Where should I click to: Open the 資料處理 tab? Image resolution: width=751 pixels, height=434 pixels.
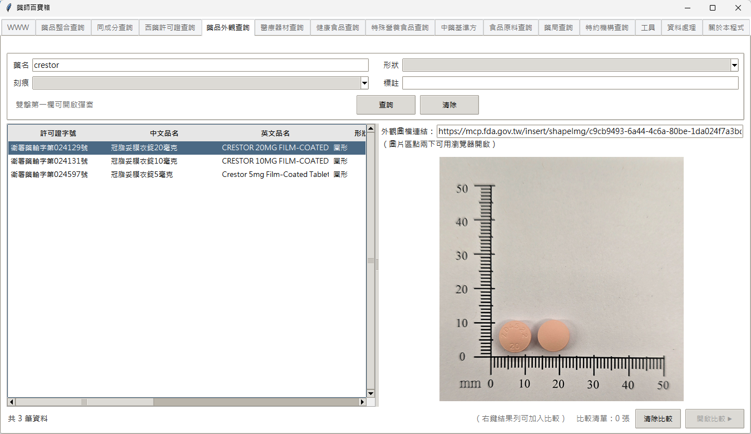tap(682, 27)
